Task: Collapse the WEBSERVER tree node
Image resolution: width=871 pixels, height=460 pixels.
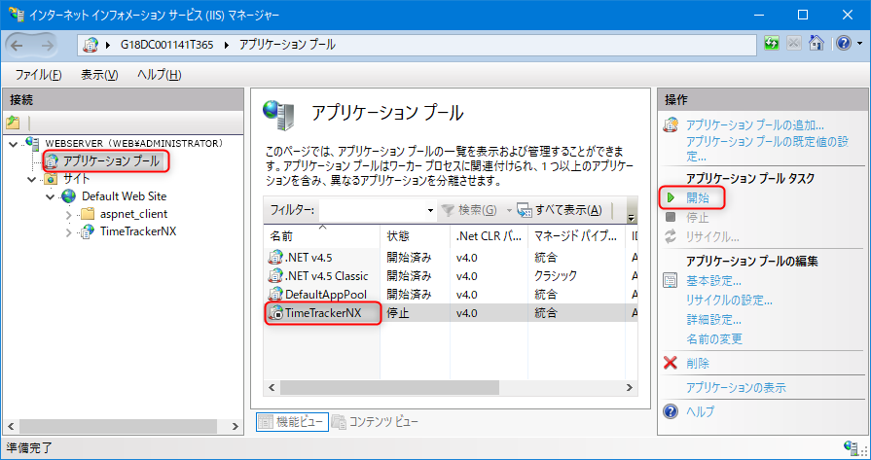Action: point(14,144)
